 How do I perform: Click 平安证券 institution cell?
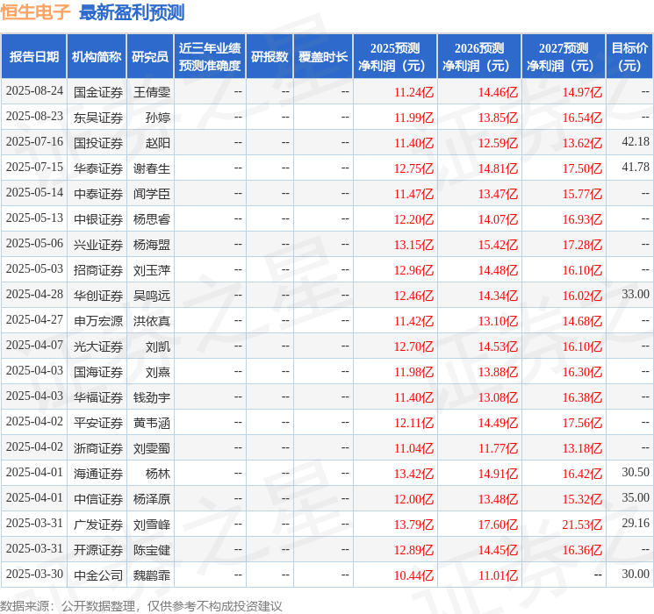tap(98, 423)
